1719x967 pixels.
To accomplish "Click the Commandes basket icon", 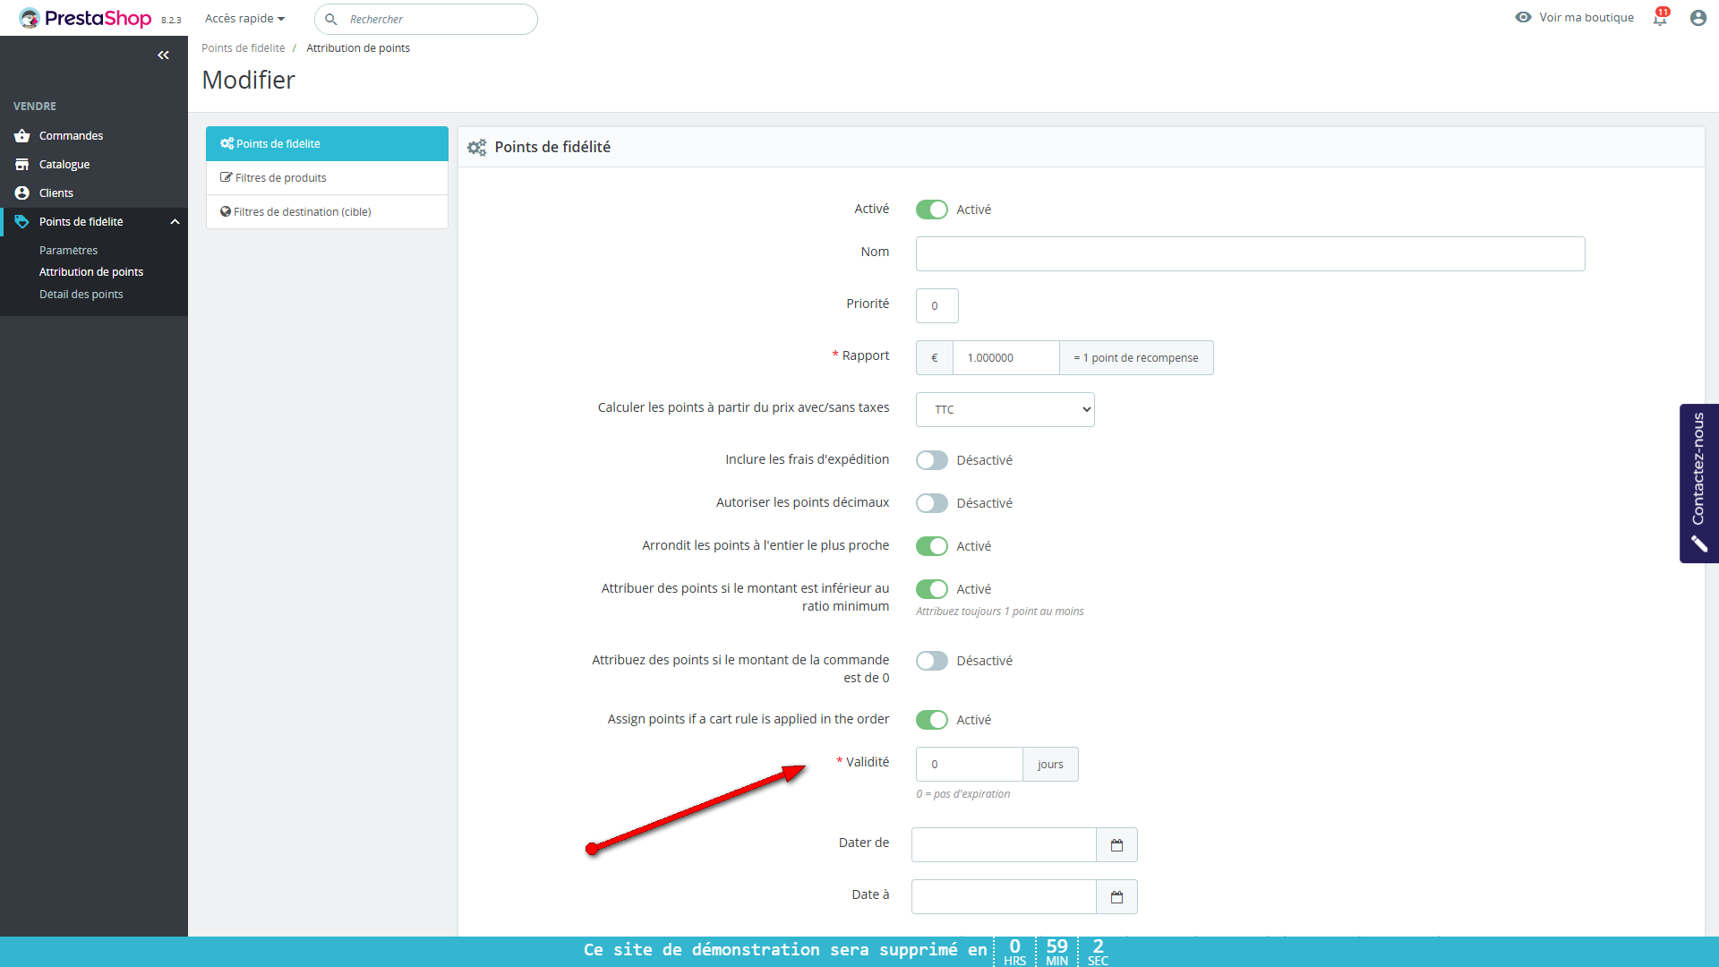I will point(22,136).
